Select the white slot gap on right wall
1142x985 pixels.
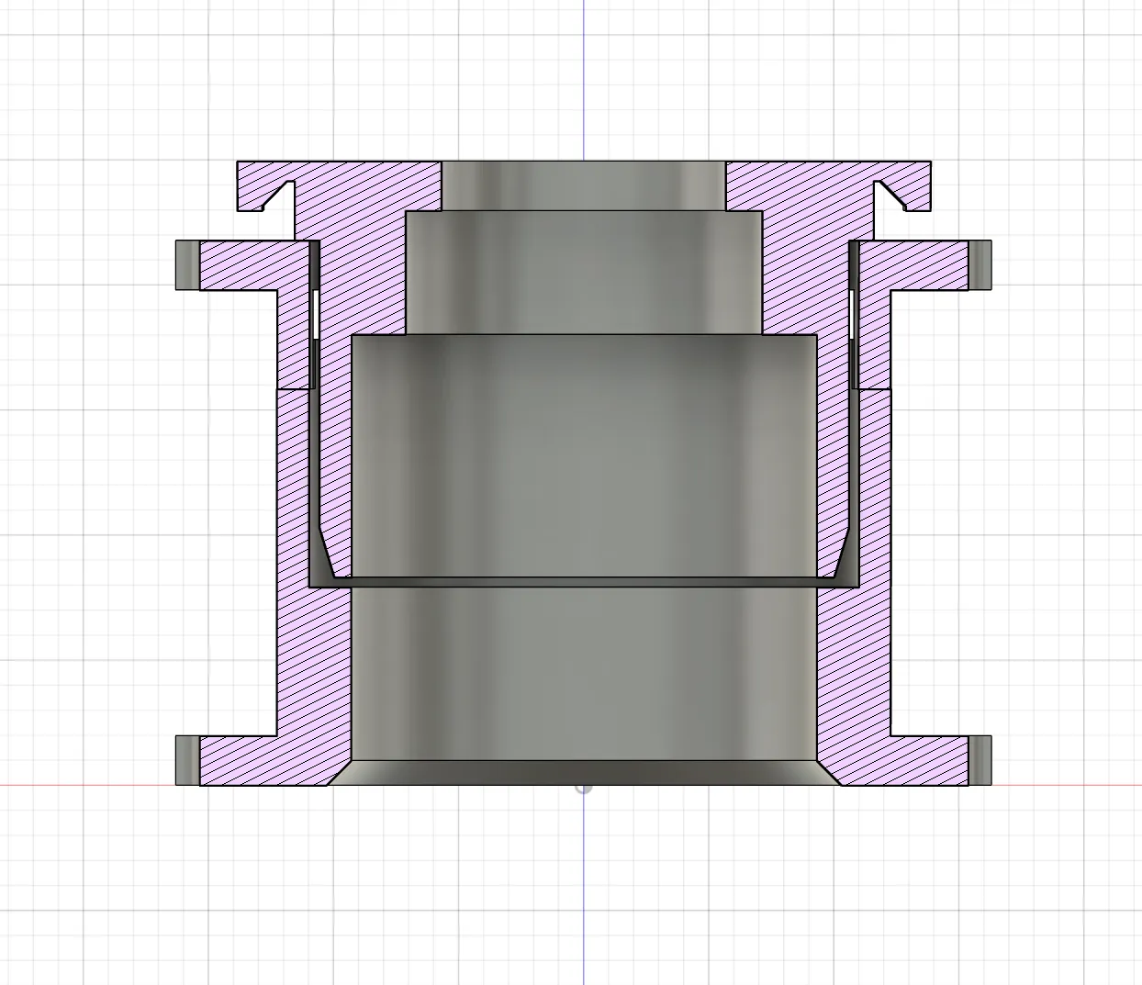tap(853, 315)
